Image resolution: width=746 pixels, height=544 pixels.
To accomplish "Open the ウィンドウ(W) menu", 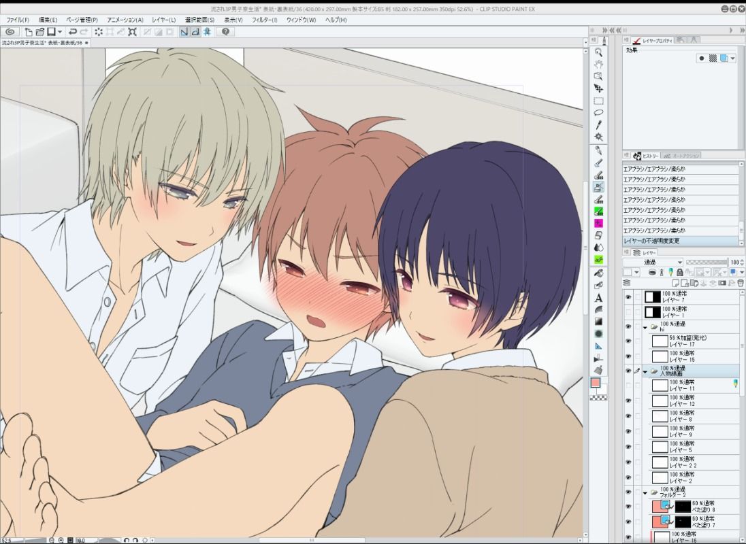I will [x=301, y=20].
